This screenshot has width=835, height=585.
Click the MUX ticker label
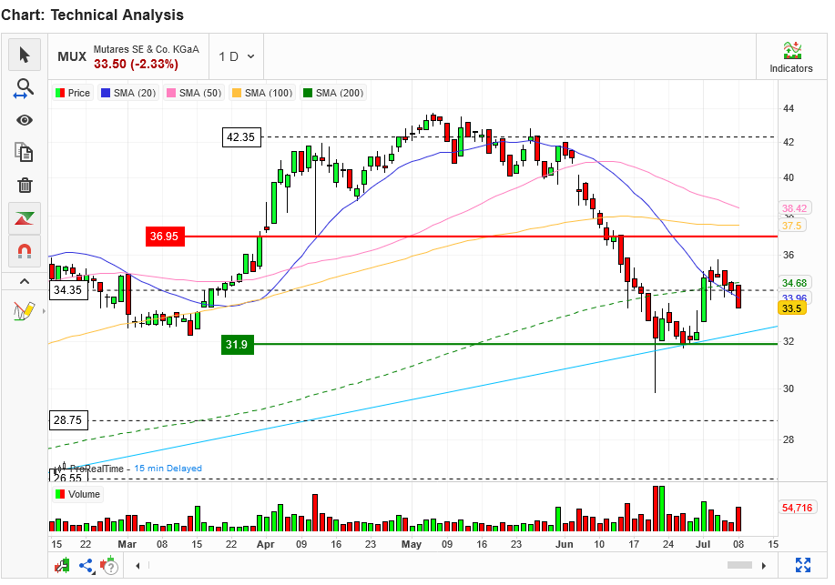[x=71, y=55]
